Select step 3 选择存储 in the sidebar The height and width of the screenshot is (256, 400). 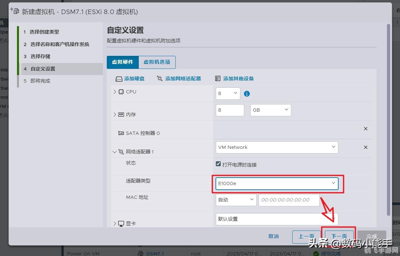40,56
